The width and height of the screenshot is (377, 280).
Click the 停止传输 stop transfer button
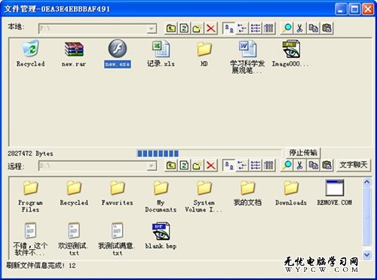(303, 153)
